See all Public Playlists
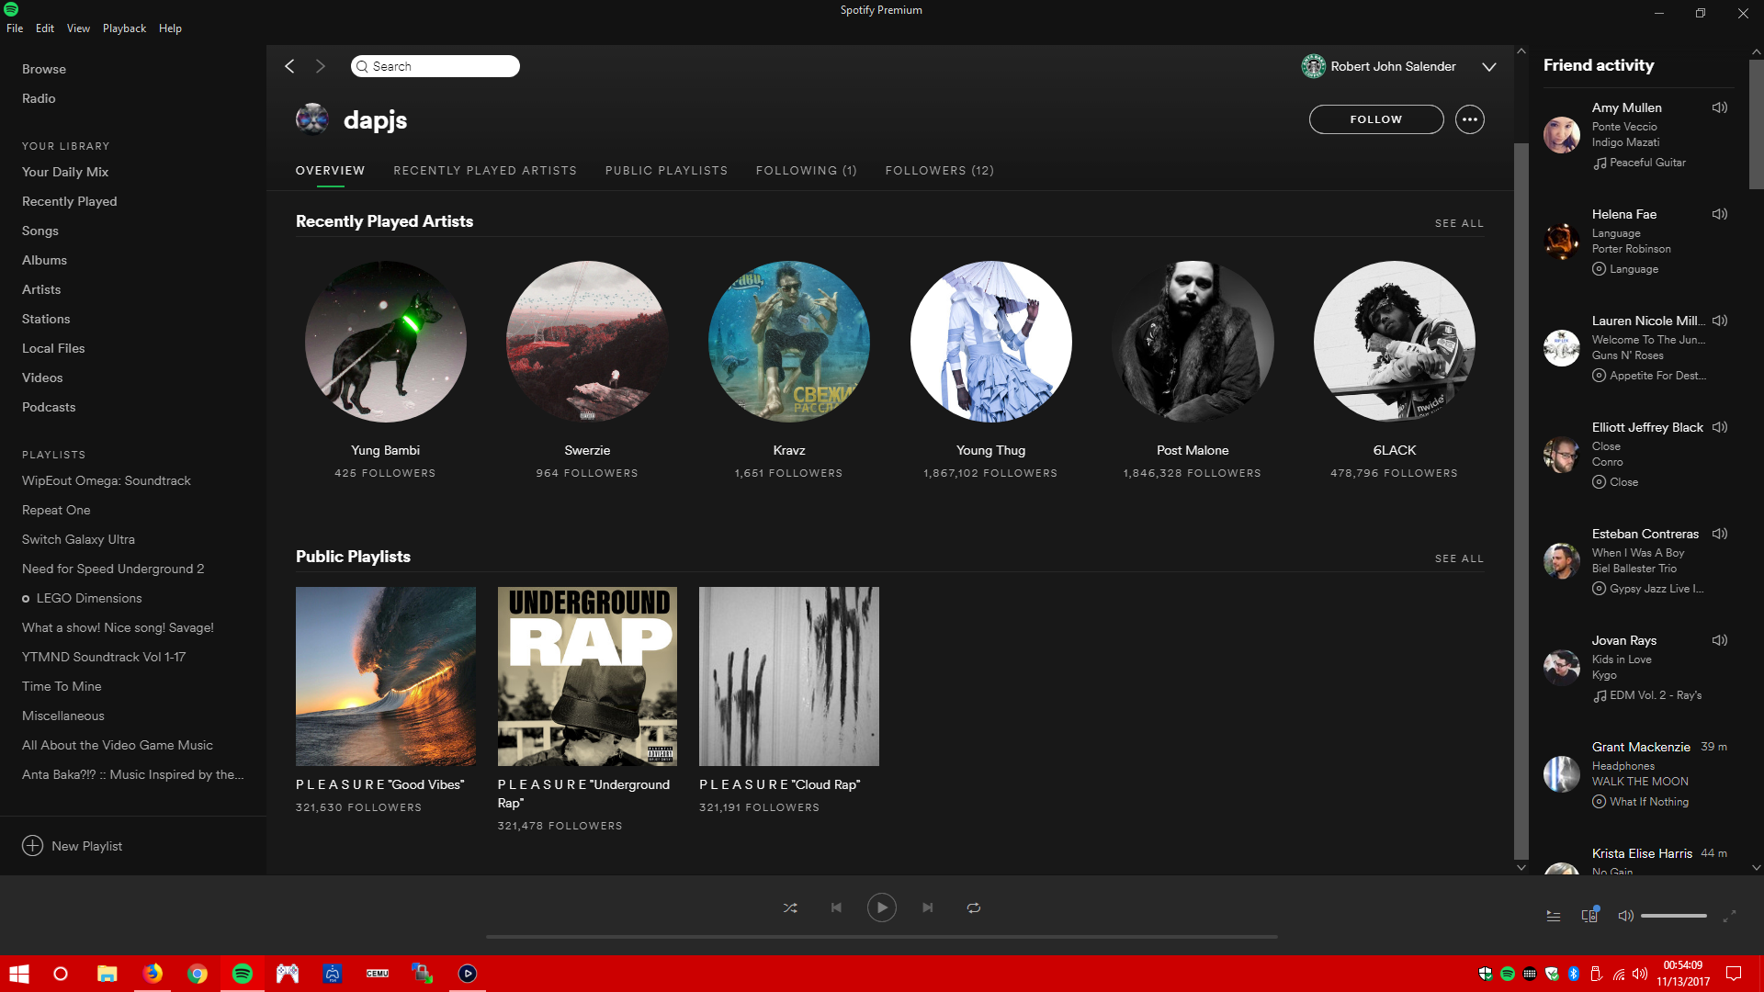 click(1459, 558)
